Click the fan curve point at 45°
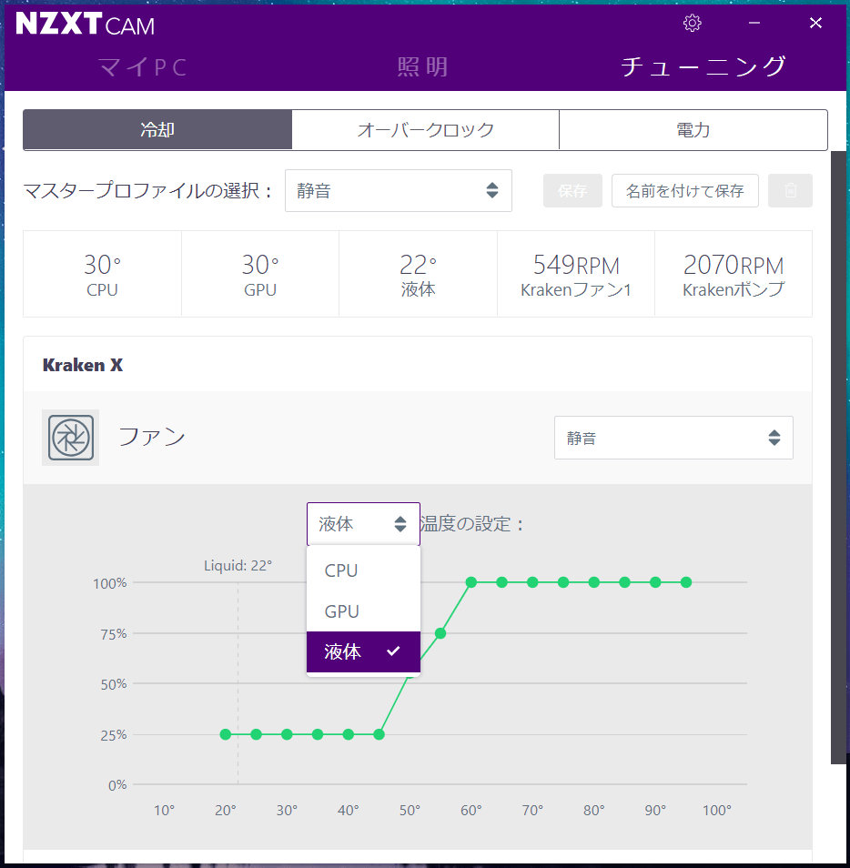Screen dimensions: 850x868 click(379, 734)
